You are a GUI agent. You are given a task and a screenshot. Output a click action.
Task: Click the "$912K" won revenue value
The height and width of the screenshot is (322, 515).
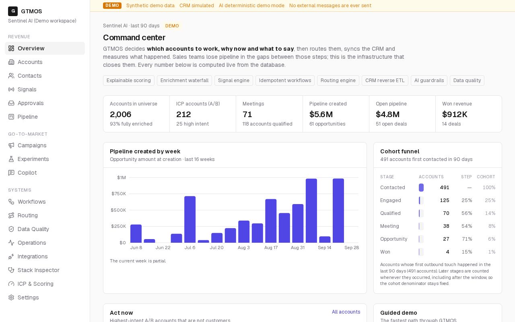(x=455, y=114)
